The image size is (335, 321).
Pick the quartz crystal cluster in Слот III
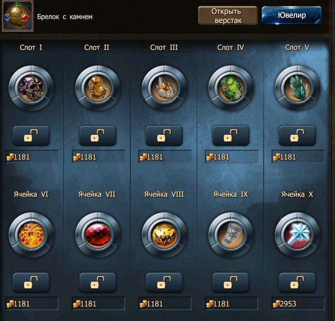click(x=164, y=88)
